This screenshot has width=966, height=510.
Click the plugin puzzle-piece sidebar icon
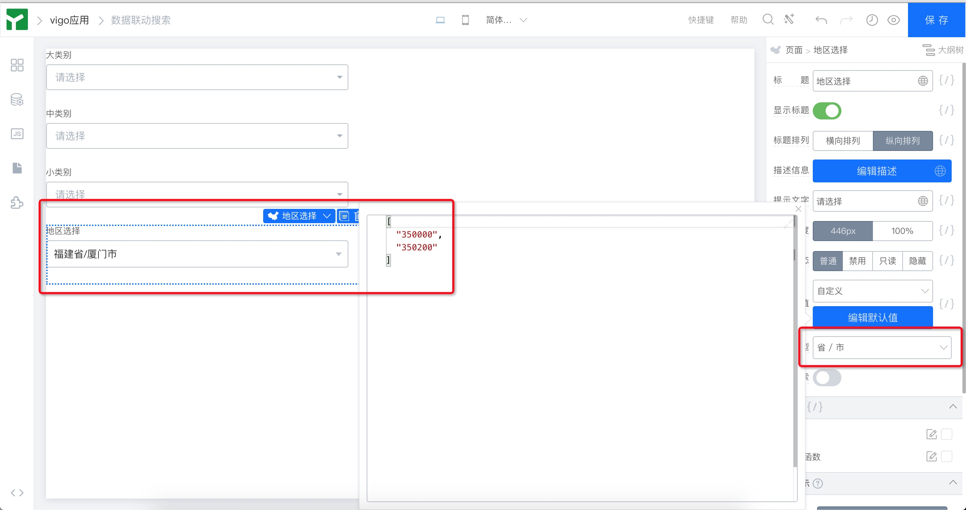17,202
